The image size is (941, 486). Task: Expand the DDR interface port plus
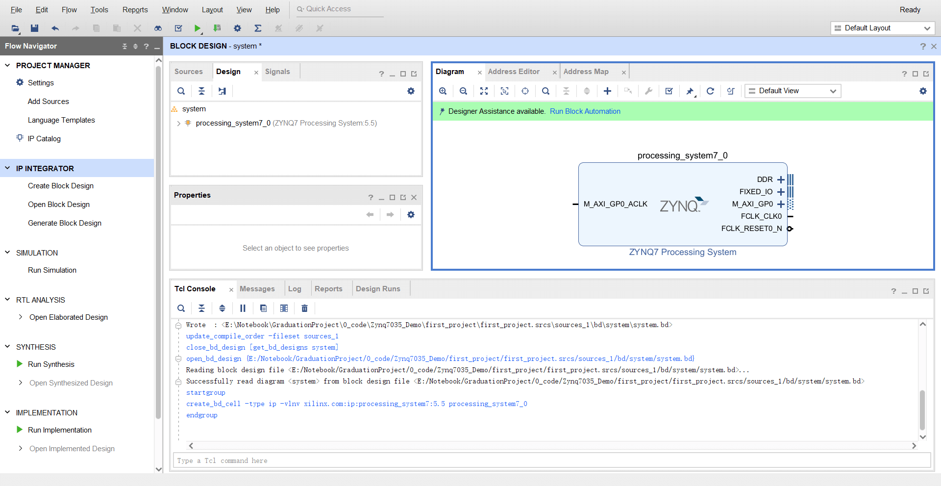(781, 179)
